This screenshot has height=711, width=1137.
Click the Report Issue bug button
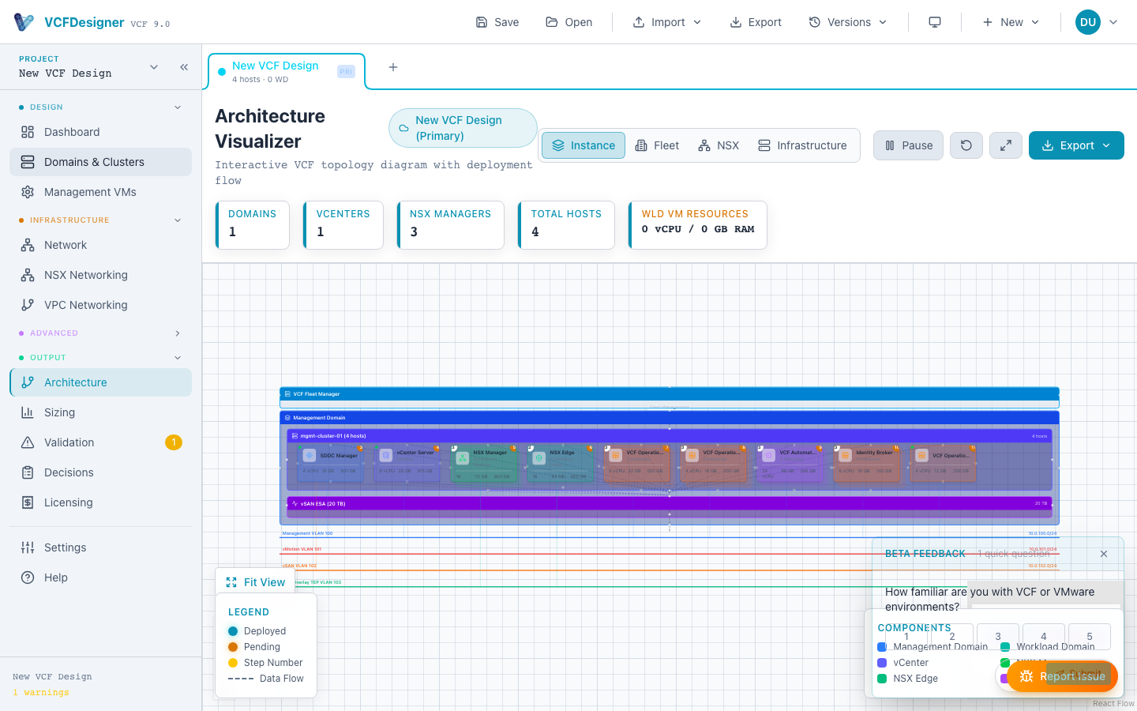pyautogui.click(x=1061, y=676)
